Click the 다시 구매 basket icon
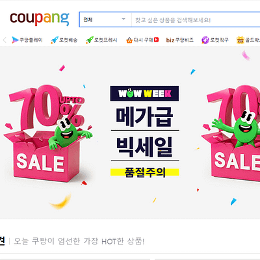This screenshot has width=260, height=260. point(129,40)
